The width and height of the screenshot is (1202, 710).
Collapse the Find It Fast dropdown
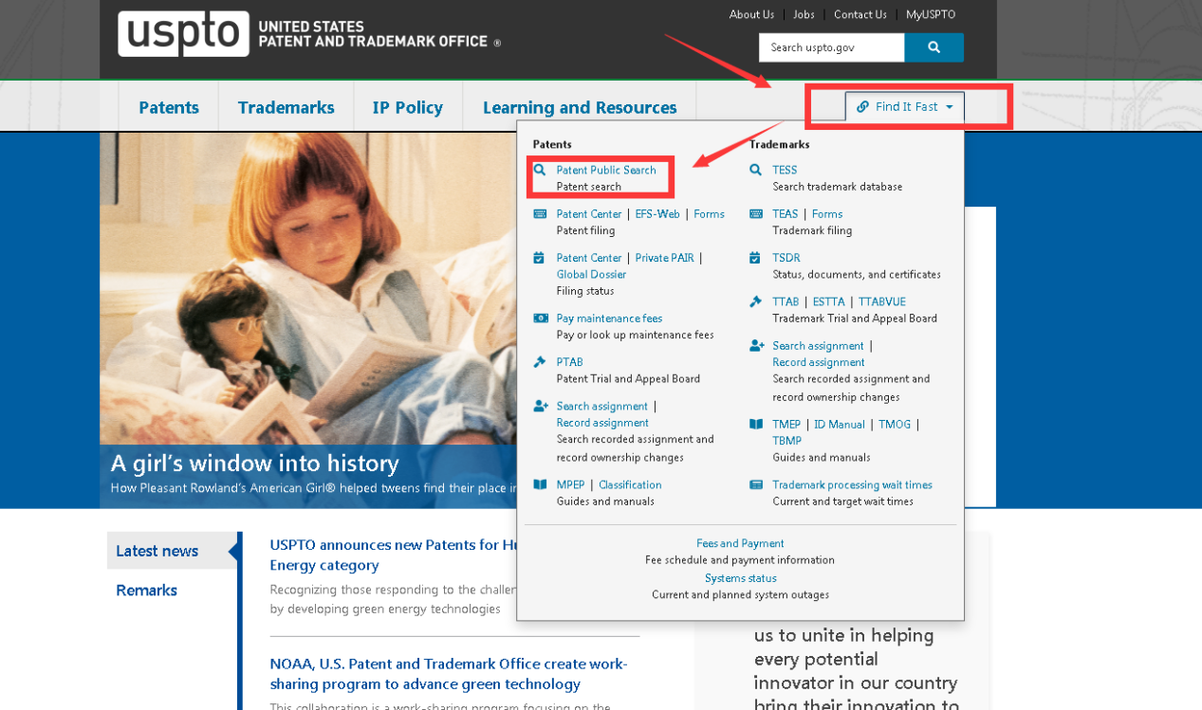[x=904, y=107]
